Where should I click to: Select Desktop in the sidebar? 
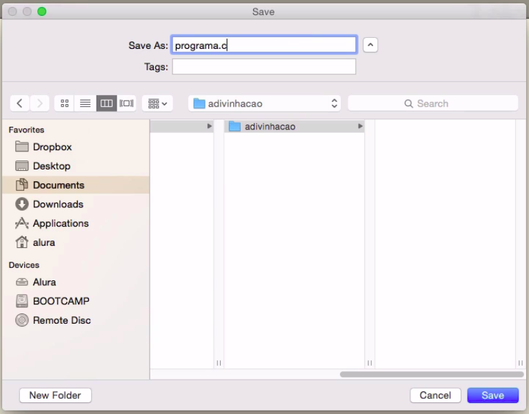(51, 166)
